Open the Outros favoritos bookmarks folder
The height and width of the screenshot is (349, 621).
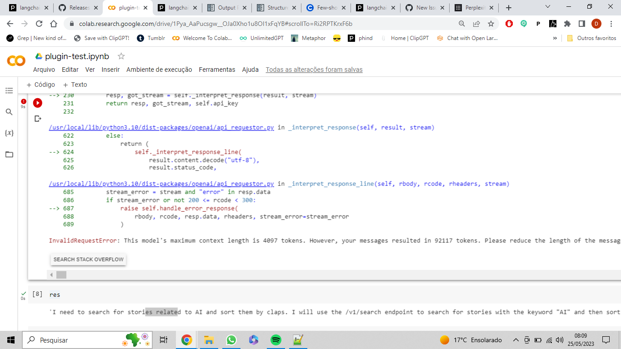point(591,38)
